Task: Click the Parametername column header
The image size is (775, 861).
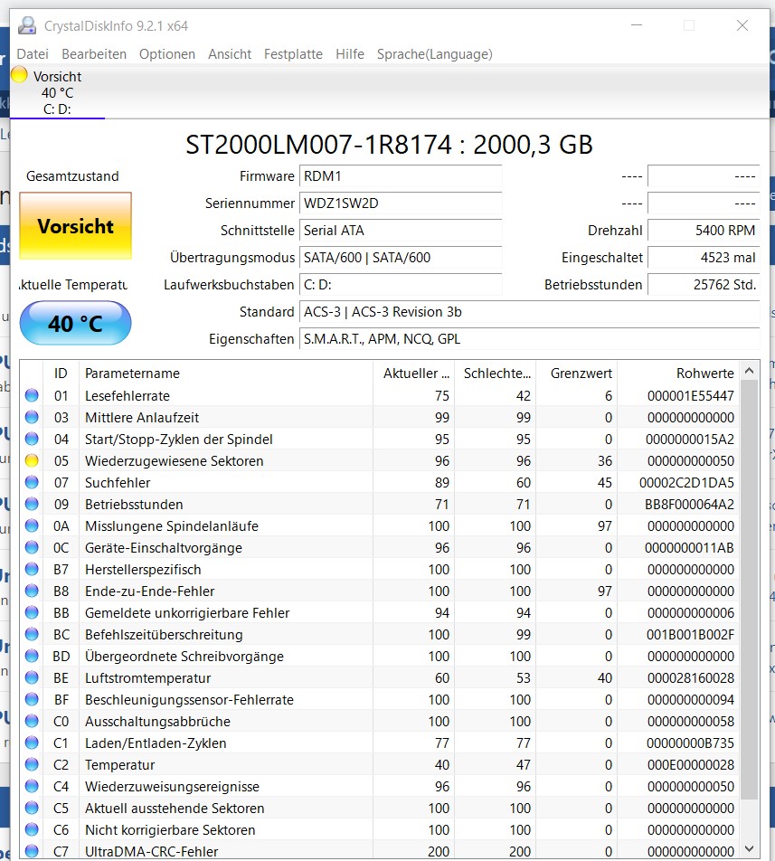Action: (x=226, y=373)
